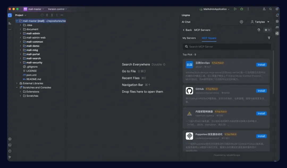Start debugging with the bug icon
287x168 pixels.
point(242,9)
